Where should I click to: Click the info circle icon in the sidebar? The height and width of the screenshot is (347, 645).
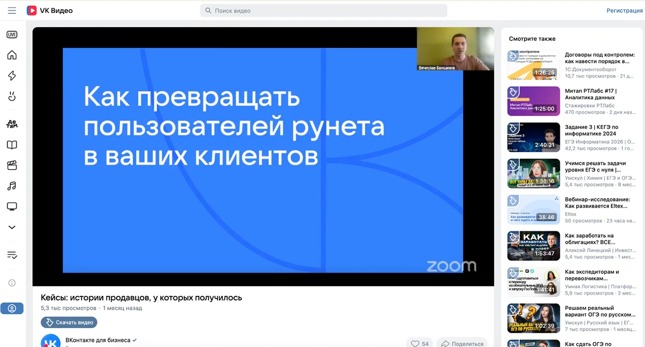[x=12, y=283]
